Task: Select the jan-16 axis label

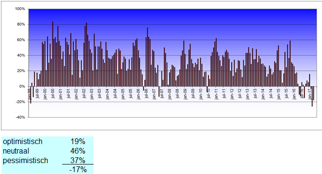Action: coord(294,94)
